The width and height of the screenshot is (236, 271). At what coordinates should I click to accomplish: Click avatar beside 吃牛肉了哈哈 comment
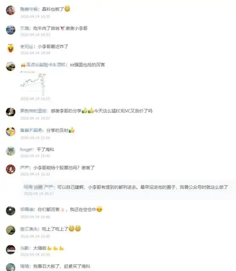point(11,30)
